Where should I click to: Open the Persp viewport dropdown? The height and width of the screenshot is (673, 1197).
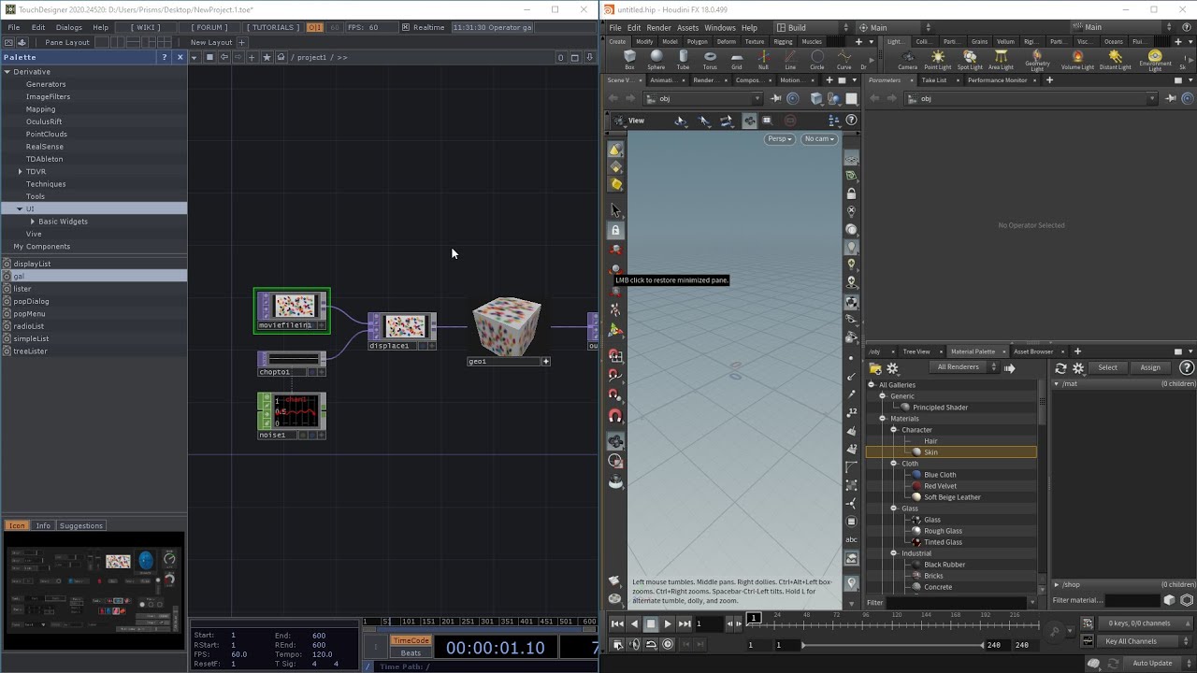click(x=779, y=139)
